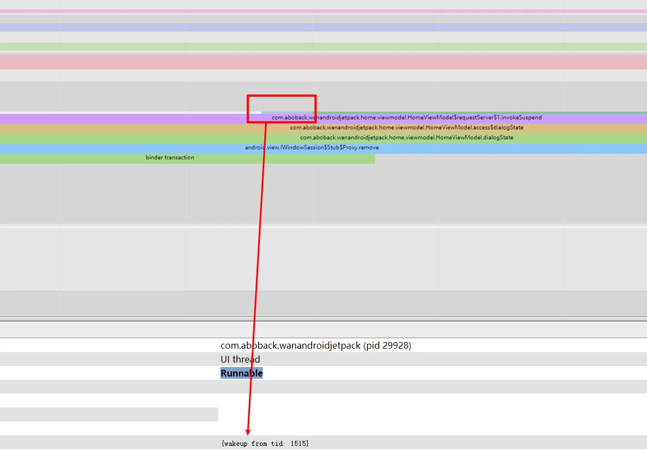647x457 pixels.
Task: Click the highlighted Runnable thread state
Action: (242, 373)
